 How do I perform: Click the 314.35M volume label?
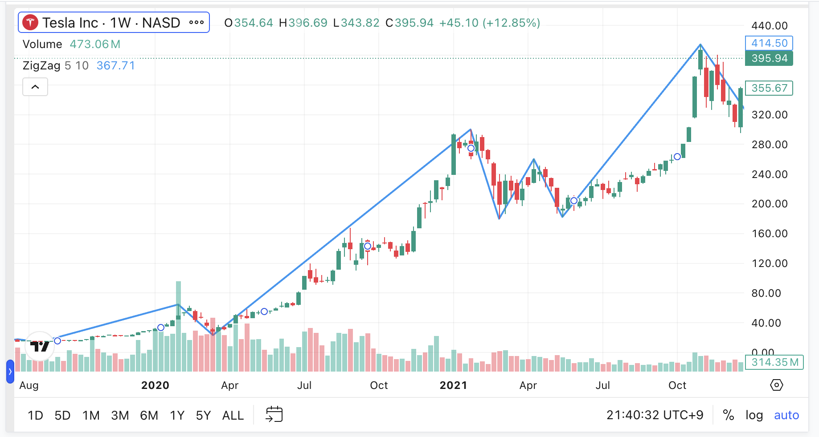pos(775,362)
